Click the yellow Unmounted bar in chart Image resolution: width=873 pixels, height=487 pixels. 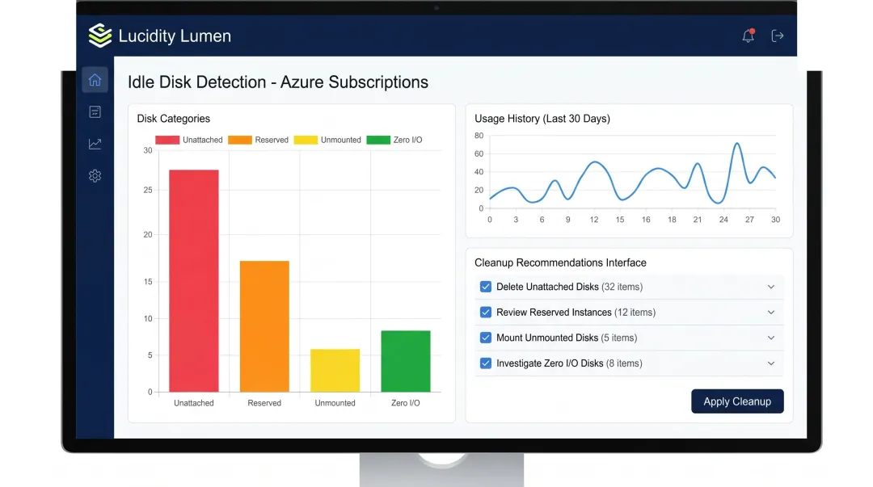coord(335,370)
